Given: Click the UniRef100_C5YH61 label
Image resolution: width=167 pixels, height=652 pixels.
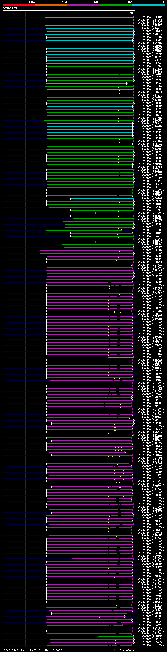Looking at the screenshot, I should click(150, 66).
